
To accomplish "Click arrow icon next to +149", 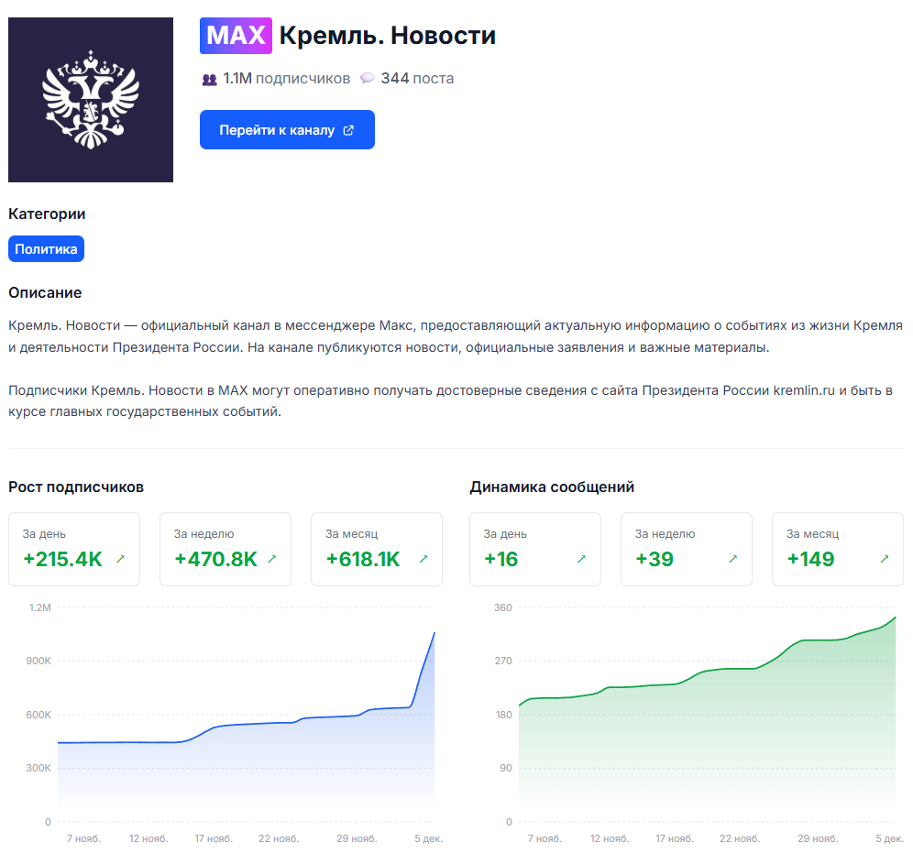I will pyautogui.click(x=885, y=559).
